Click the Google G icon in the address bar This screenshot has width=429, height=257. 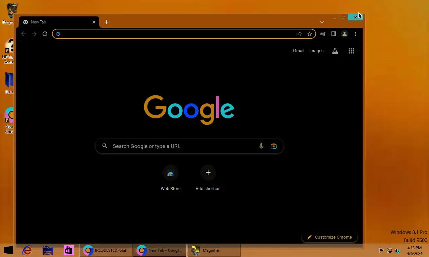tap(58, 34)
